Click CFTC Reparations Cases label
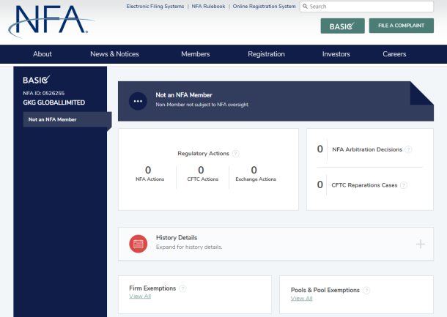This screenshot has height=317, width=447. (x=364, y=185)
